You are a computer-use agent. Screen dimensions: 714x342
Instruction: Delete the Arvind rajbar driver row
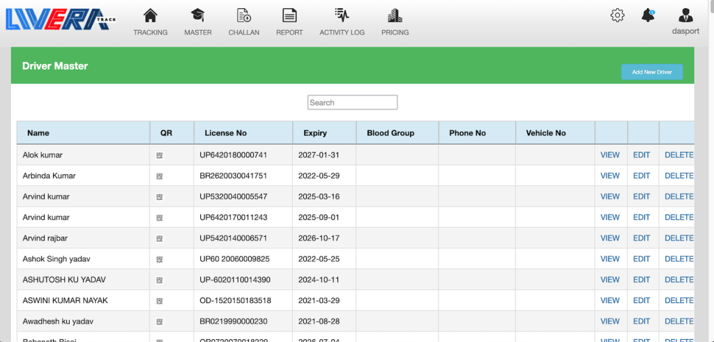[x=678, y=238]
